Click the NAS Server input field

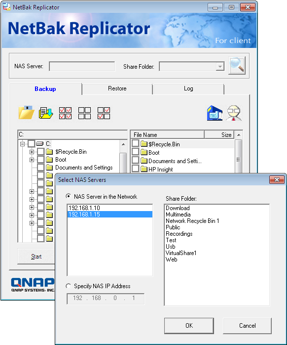tap(82, 66)
